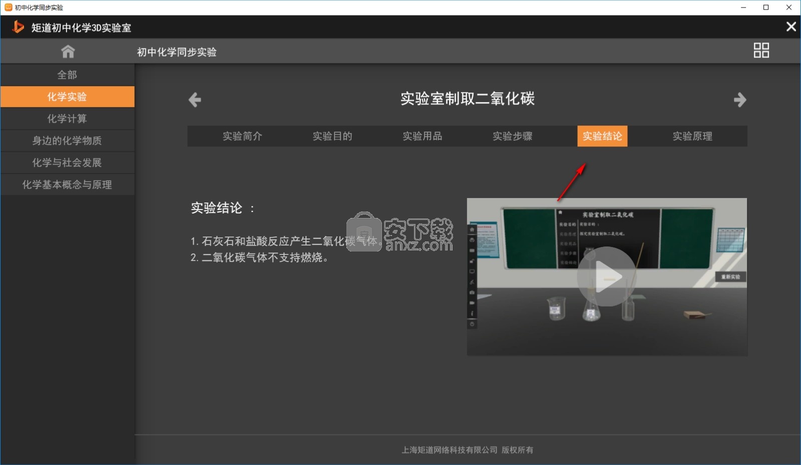Switch to the 实验用品 tab
This screenshot has width=801, height=465.
click(423, 136)
